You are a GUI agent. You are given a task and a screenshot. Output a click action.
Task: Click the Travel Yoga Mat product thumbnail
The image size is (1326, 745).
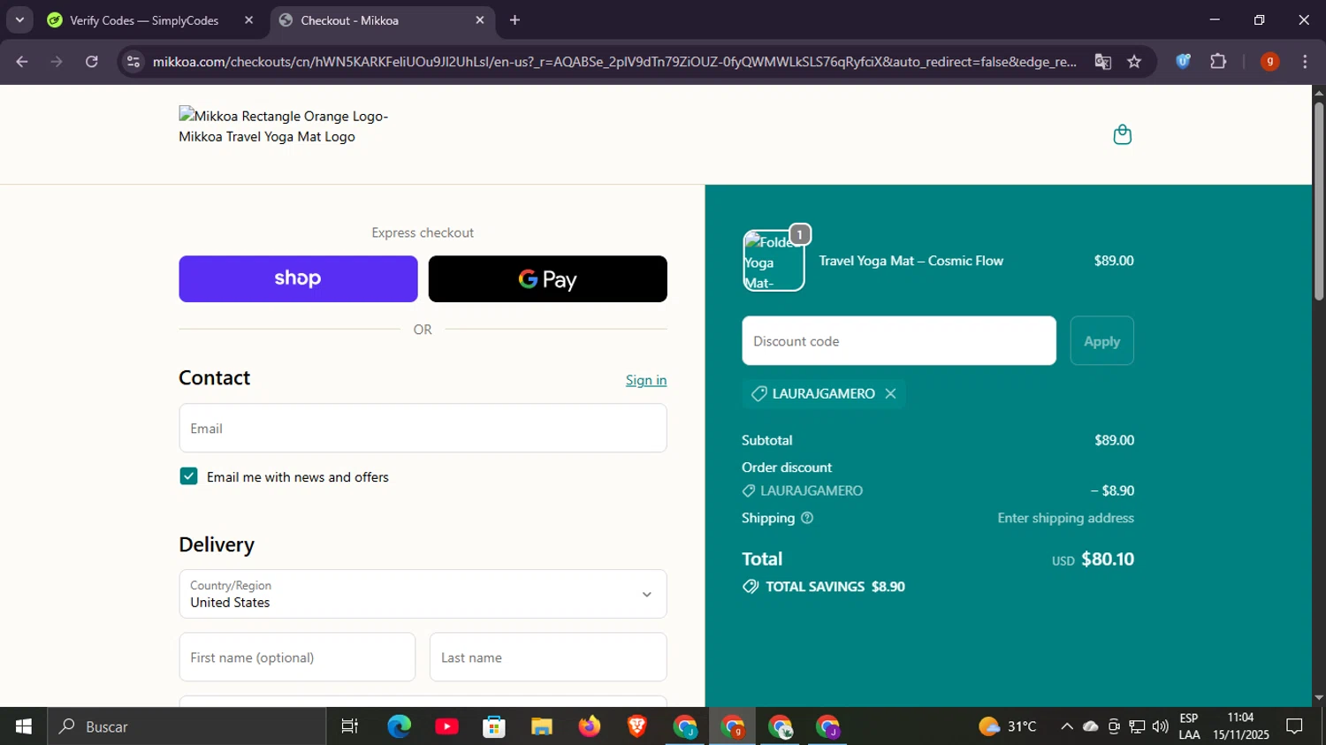coord(773,261)
